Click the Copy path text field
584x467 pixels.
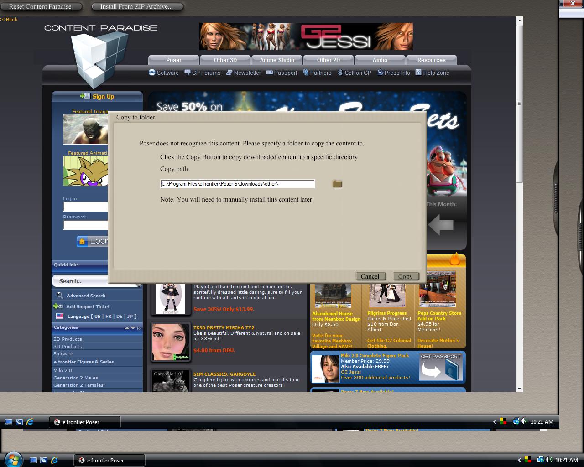point(238,184)
